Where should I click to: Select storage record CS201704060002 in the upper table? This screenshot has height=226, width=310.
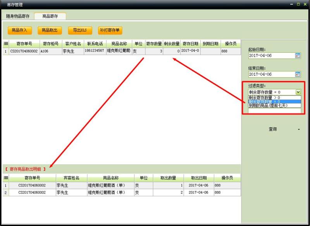click(24, 51)
